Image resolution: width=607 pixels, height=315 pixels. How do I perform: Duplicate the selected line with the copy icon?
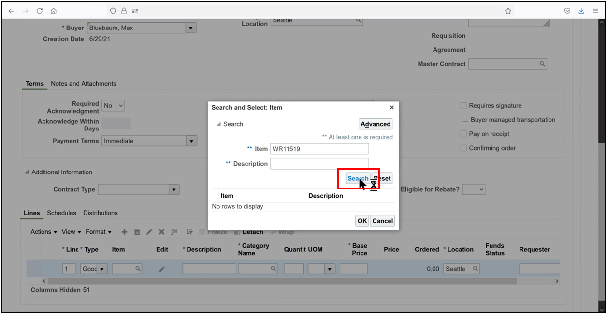tap(137, 232)
